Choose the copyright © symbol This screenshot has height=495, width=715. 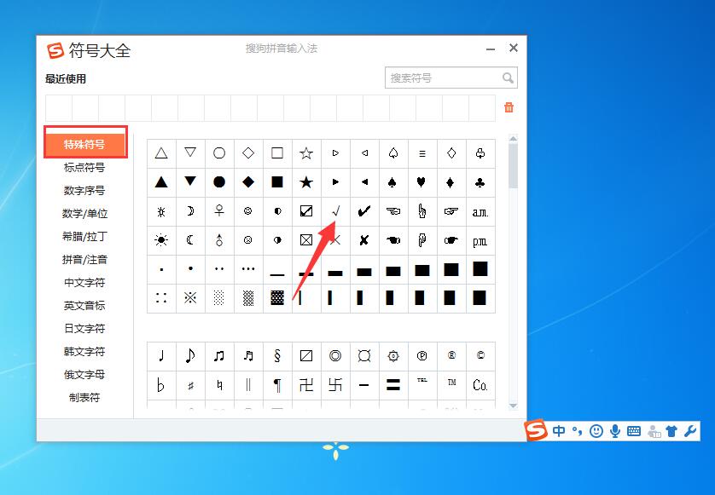point(480,356)
